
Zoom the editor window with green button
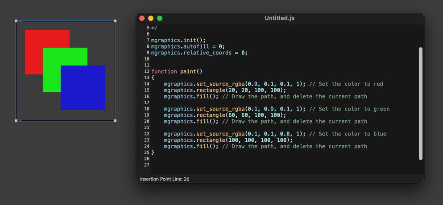(160, 18)
